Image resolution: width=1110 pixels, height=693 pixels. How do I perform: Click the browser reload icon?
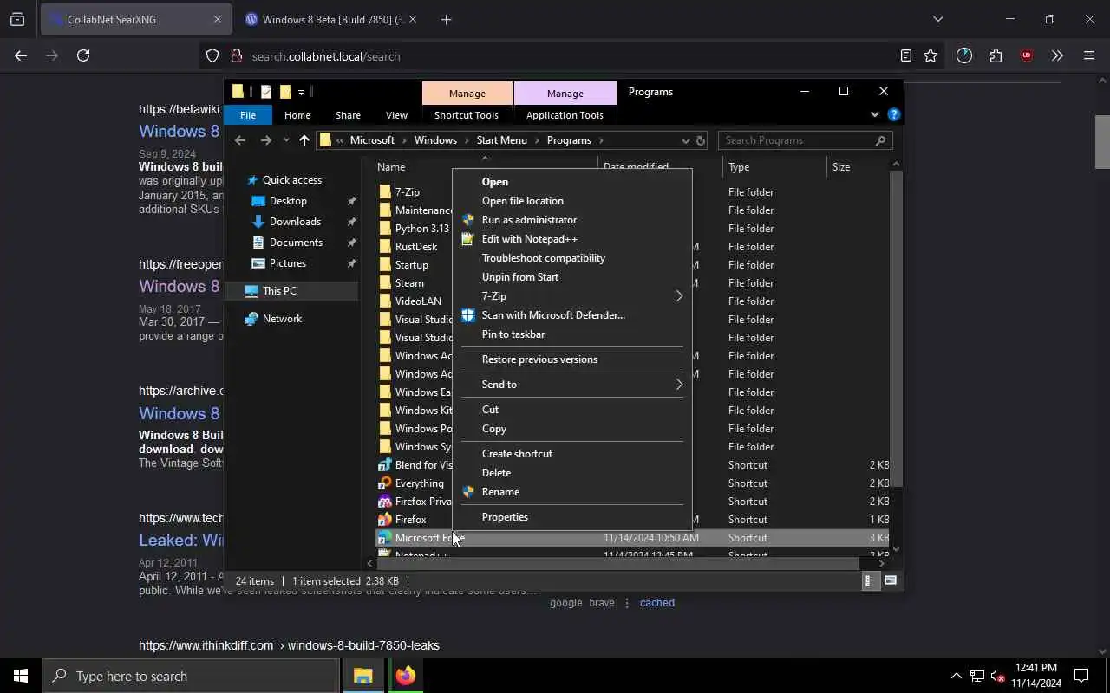pos(83,55)
